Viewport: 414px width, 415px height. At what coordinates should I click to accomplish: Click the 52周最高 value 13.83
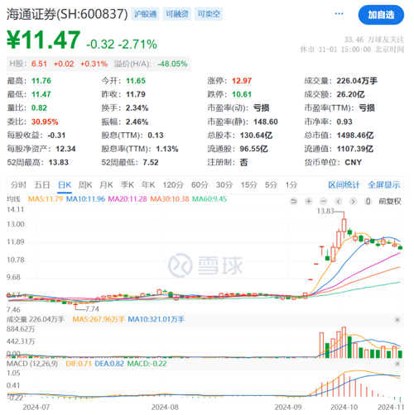59,163
